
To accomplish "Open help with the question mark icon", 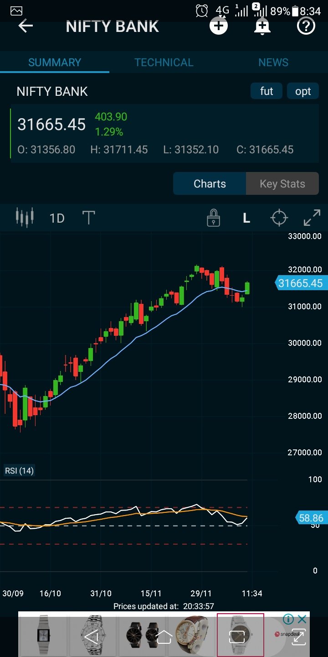I will click(x=306, y=26).
